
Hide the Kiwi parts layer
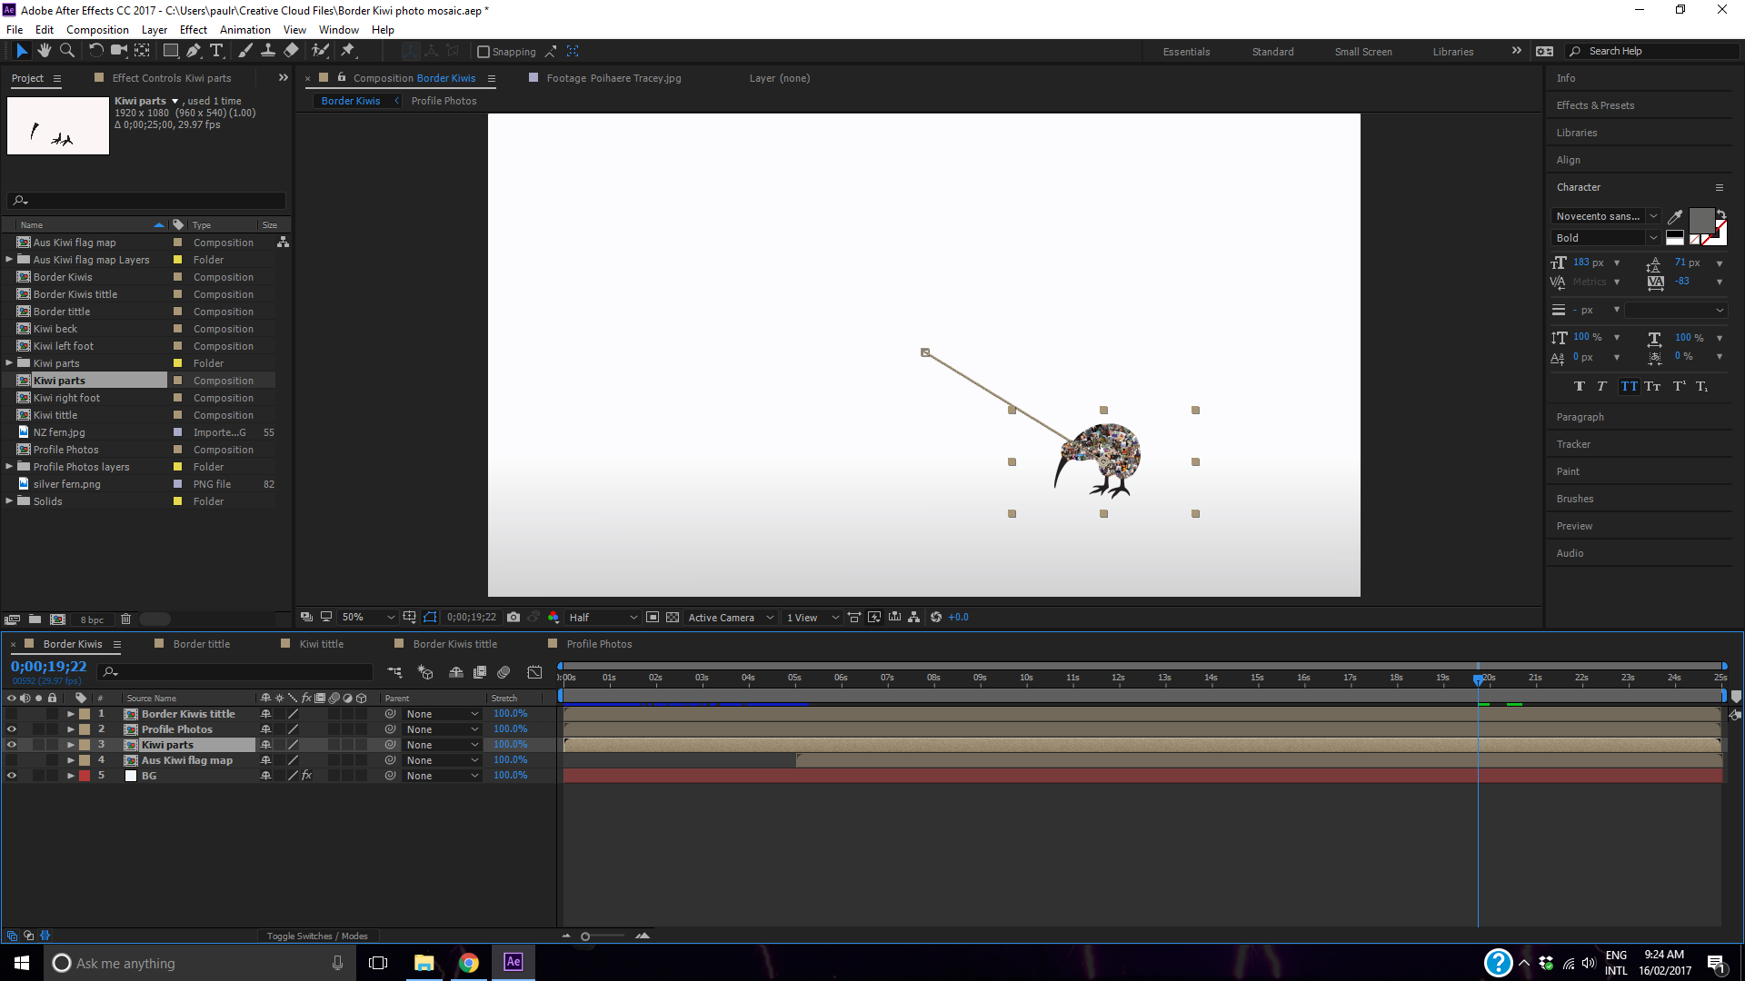tap(12, 745)
